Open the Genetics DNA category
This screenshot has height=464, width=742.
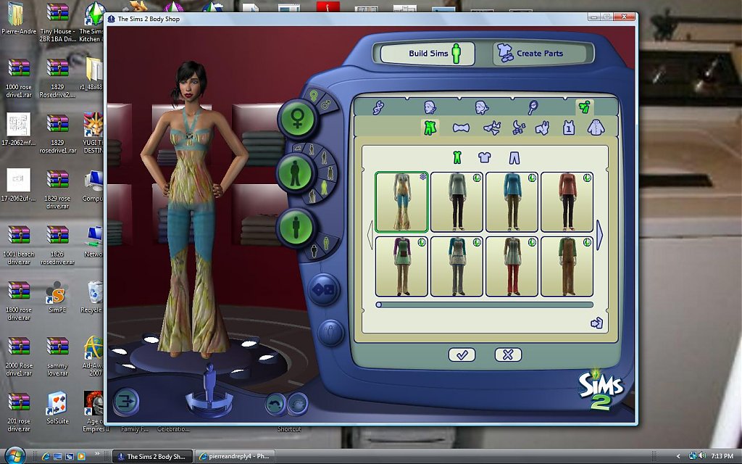pyautogui.click(x=378, y=107)
